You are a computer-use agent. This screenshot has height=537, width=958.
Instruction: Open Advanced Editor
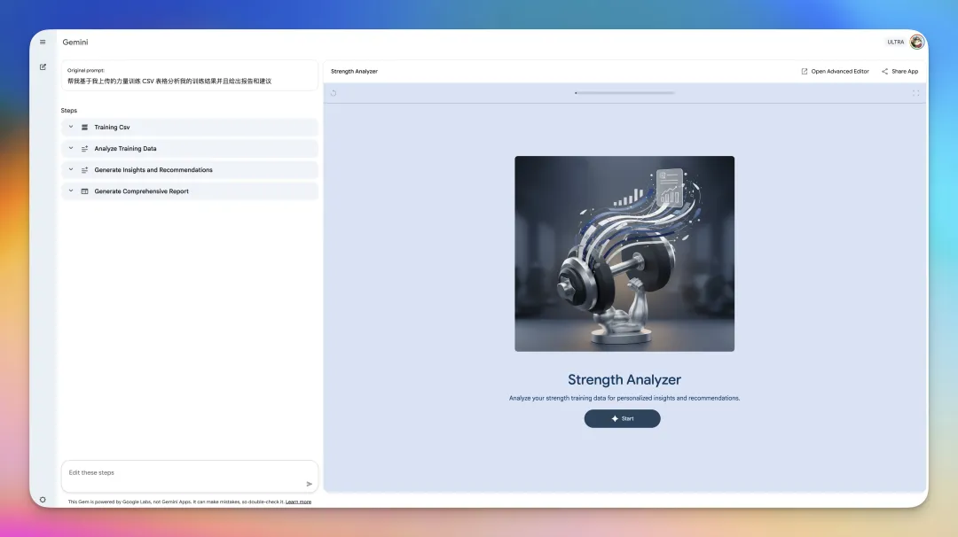[835, 71]
